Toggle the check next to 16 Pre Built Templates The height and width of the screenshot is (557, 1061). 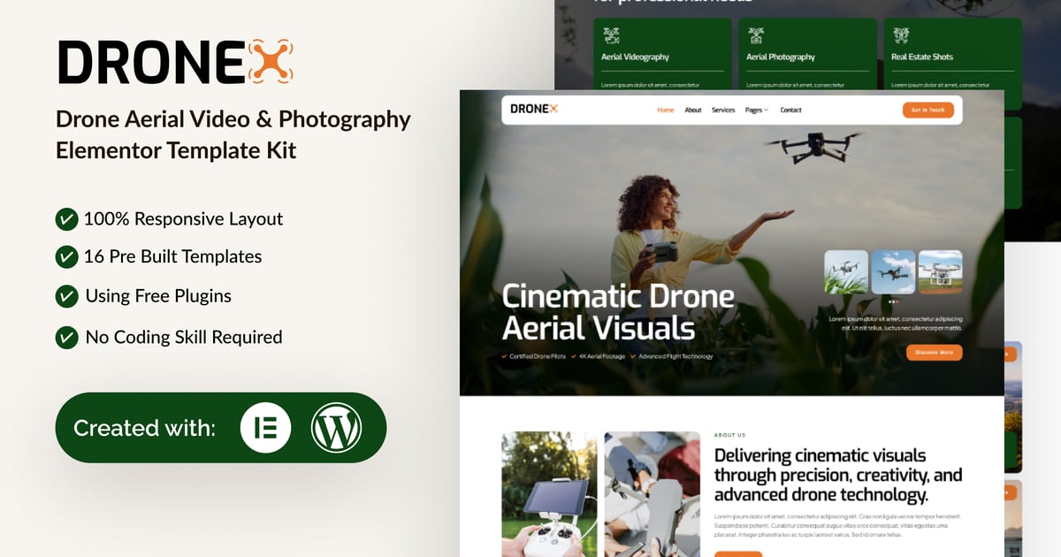point(67,256)
